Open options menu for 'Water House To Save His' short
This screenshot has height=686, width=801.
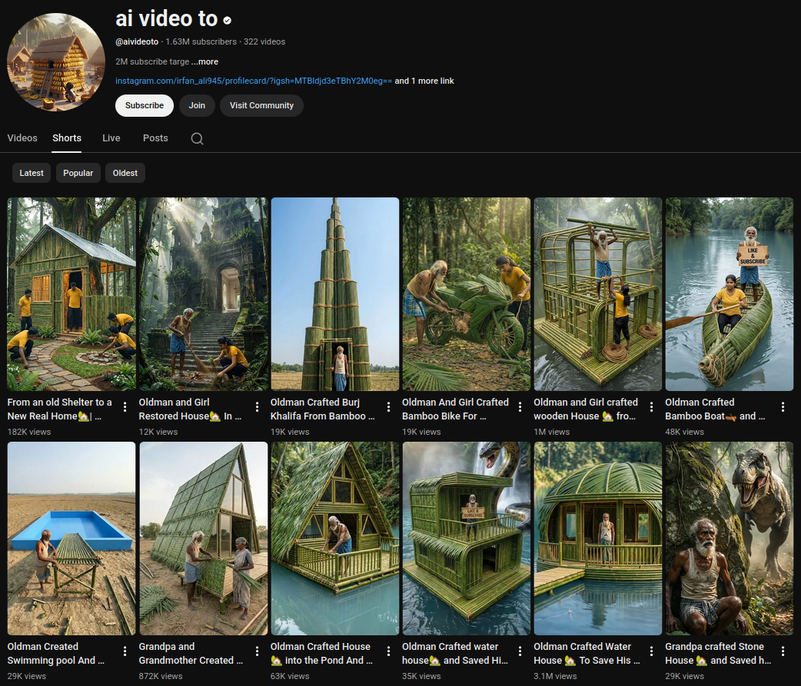[651, 651]
